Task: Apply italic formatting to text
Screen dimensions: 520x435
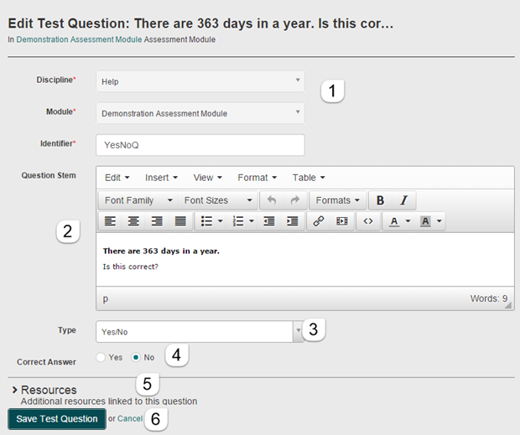Action: click(x=403, y=201)
